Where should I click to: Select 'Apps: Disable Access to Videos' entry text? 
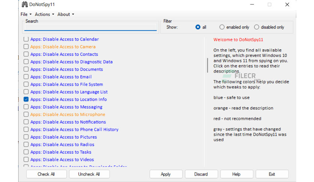pos(62,159)
